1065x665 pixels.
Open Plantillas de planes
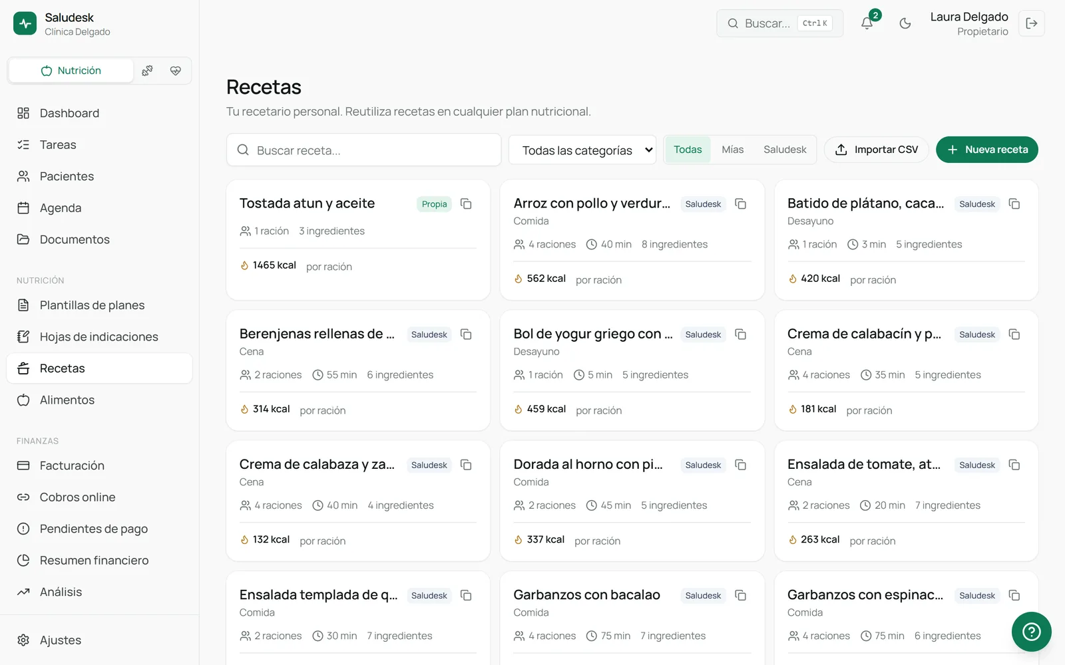(99, 305)
